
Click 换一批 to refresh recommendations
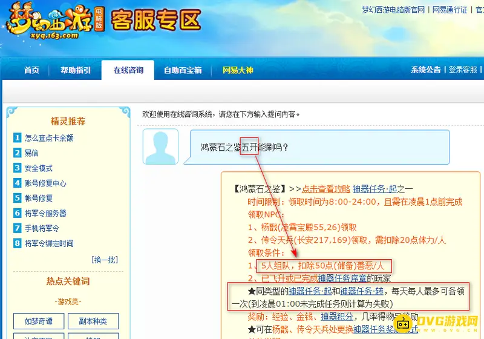tap(105, 260)
